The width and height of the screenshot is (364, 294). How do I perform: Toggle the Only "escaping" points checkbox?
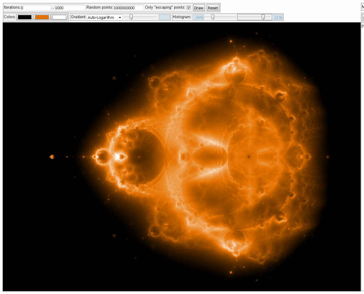[x=189, y=8]
